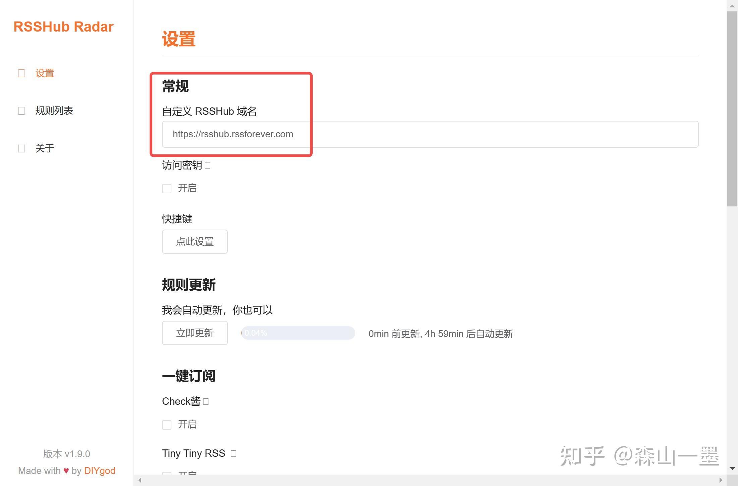Image resolution: width=738 pixels, height=486 pixels.
Task: Click the scrollbar up arrow
Action: [x=732, y=6]
